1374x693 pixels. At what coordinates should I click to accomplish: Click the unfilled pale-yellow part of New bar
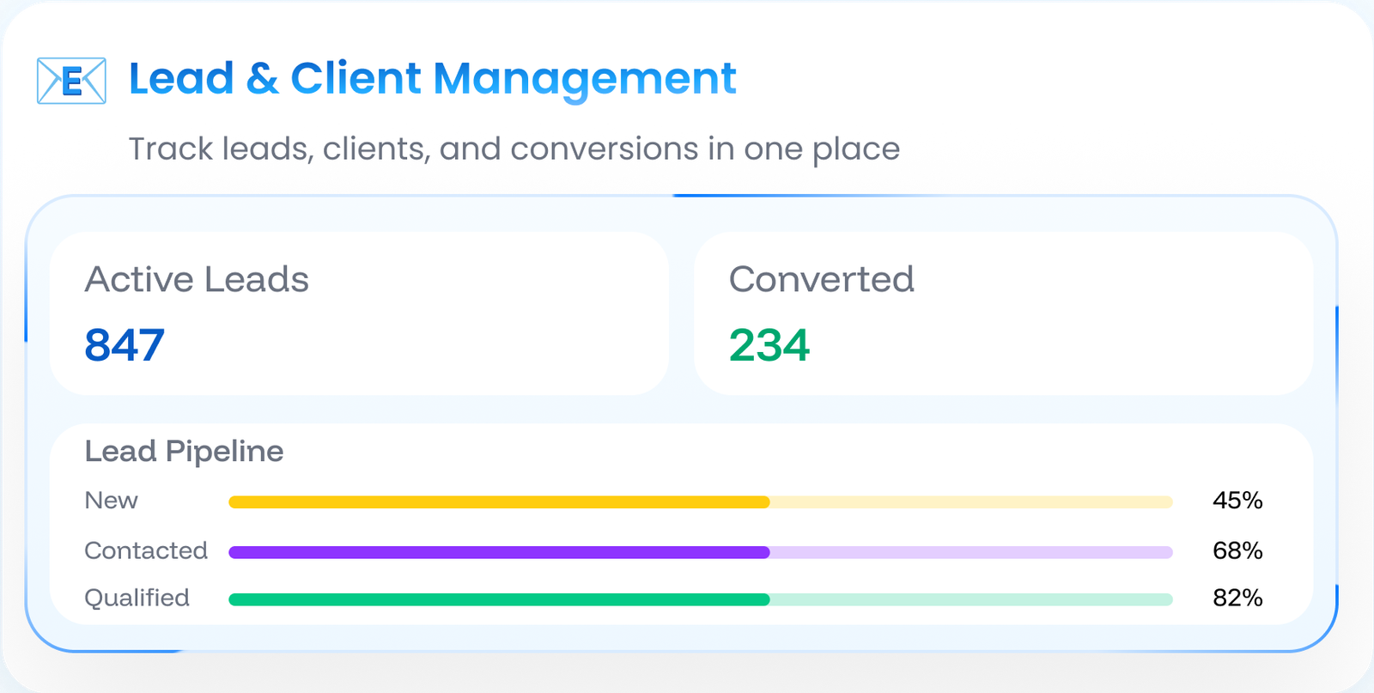point(970,502)
